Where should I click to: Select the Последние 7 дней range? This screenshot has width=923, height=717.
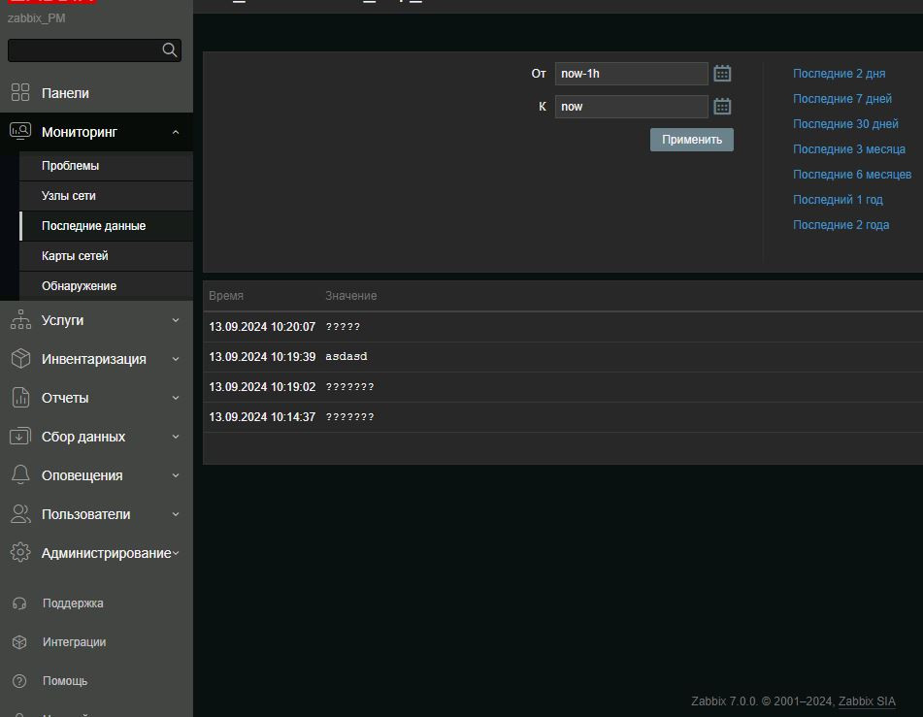(x=841, y=99)
